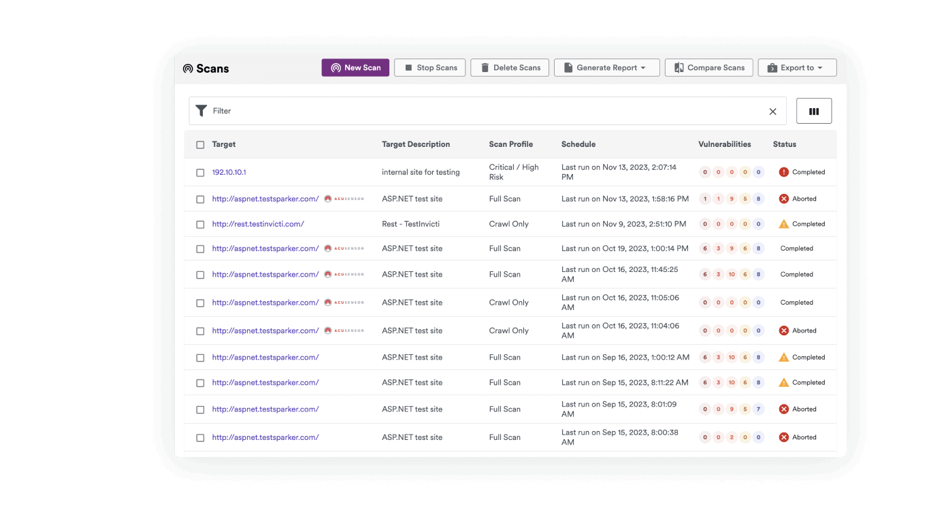Check the box for 192.10.10.1 scan

point(200,173)
